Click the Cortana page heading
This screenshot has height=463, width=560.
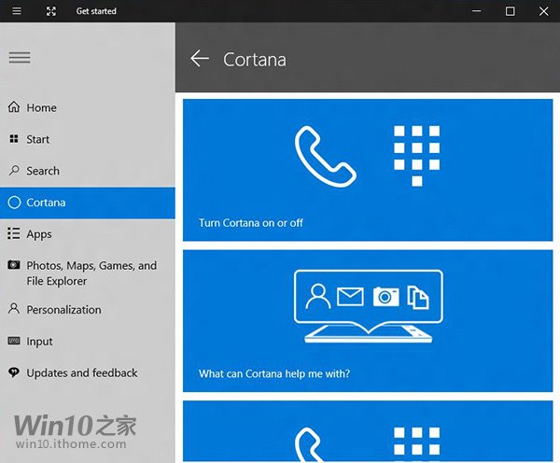coord(255,60)
